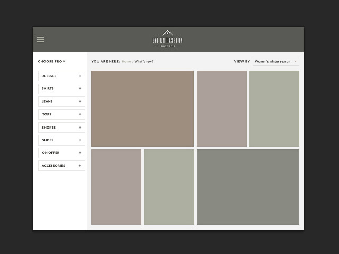This screenshot has width=339, height=254.
Task: Open the large dark gray bottom-right tile
Action: tap(248, 187)
